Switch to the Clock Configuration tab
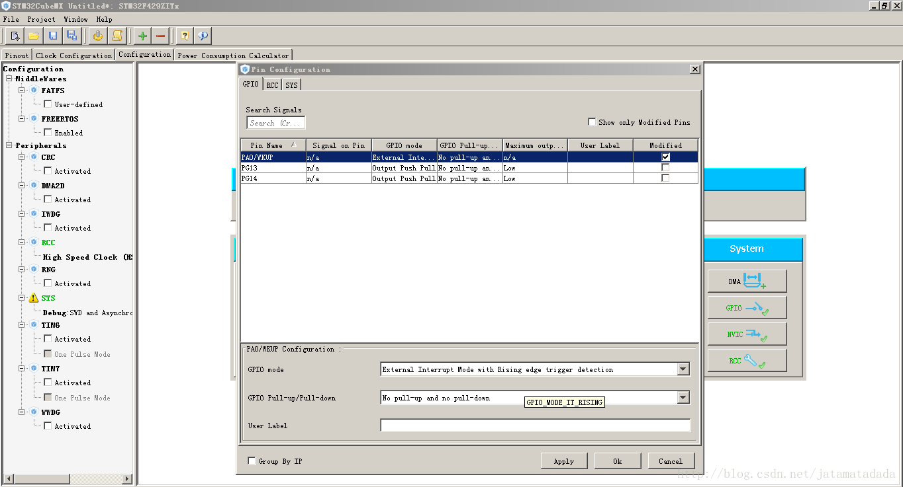The width and height of the screenshot is (903, 487). click(73, 56)
